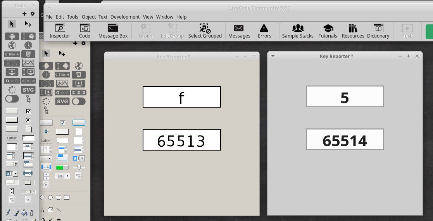
Task: Pick the rounded rectangle shape in beige palette
Action: (x=59, y=197)
